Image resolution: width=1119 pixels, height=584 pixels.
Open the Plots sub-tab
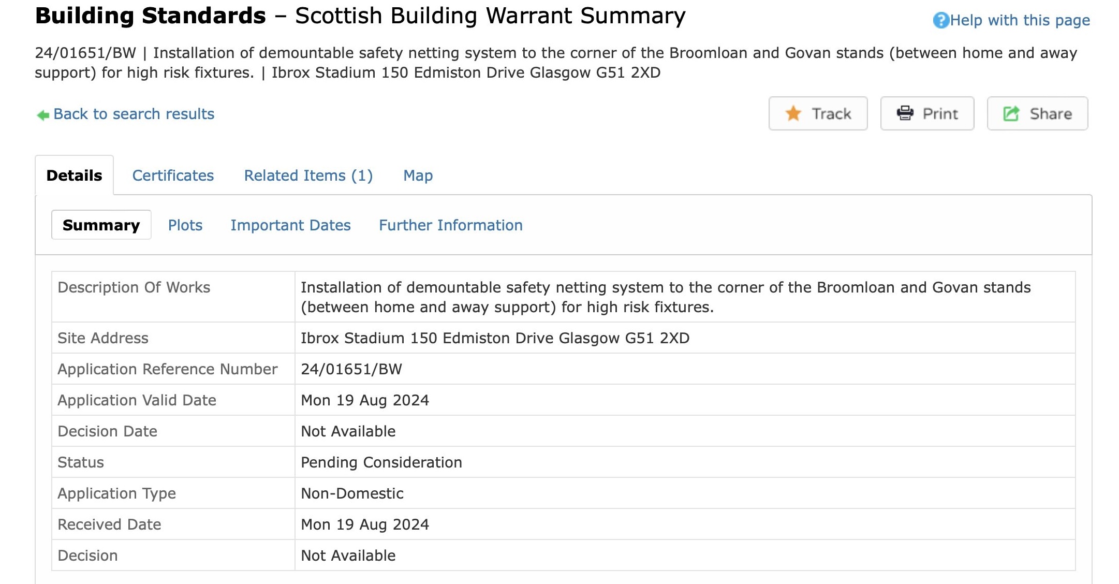[x=185, y=225]
